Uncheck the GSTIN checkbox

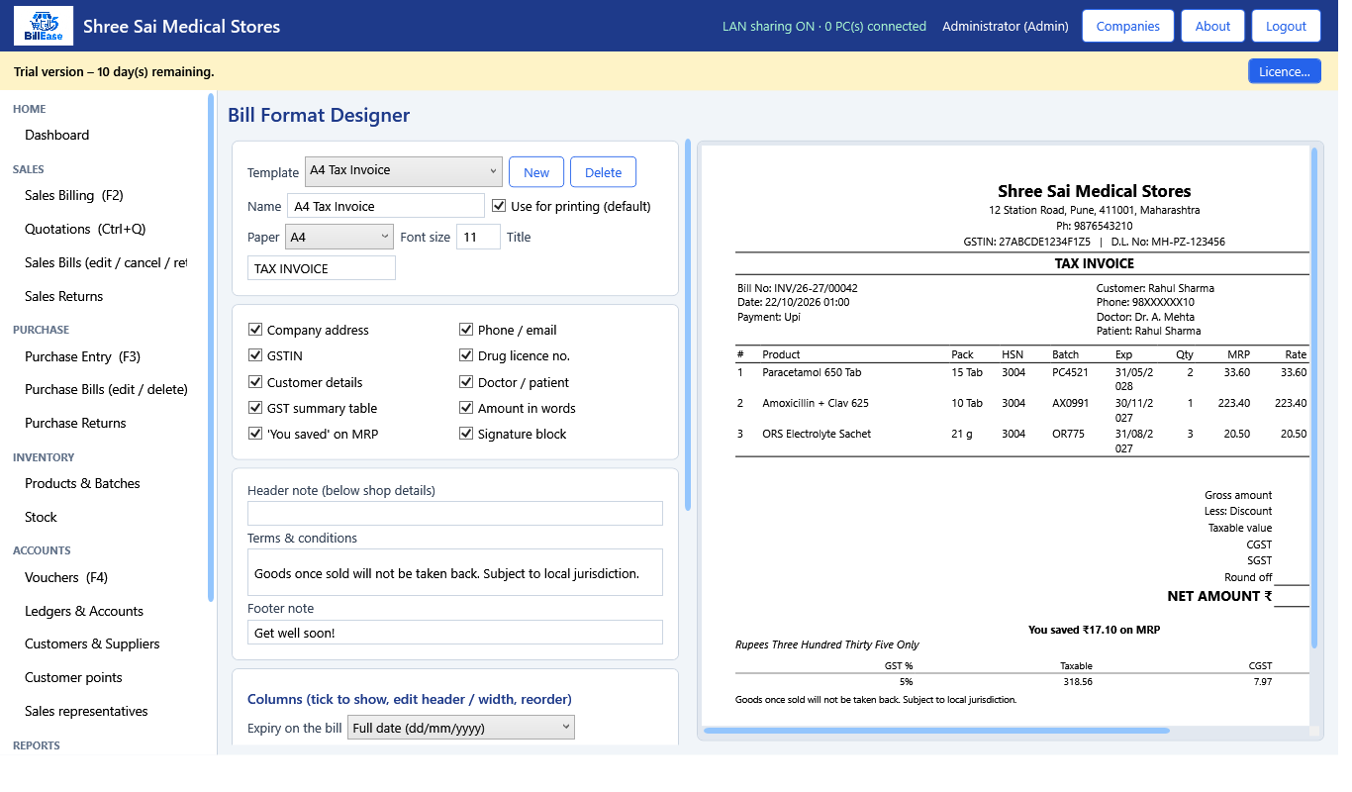pos(255,355)
